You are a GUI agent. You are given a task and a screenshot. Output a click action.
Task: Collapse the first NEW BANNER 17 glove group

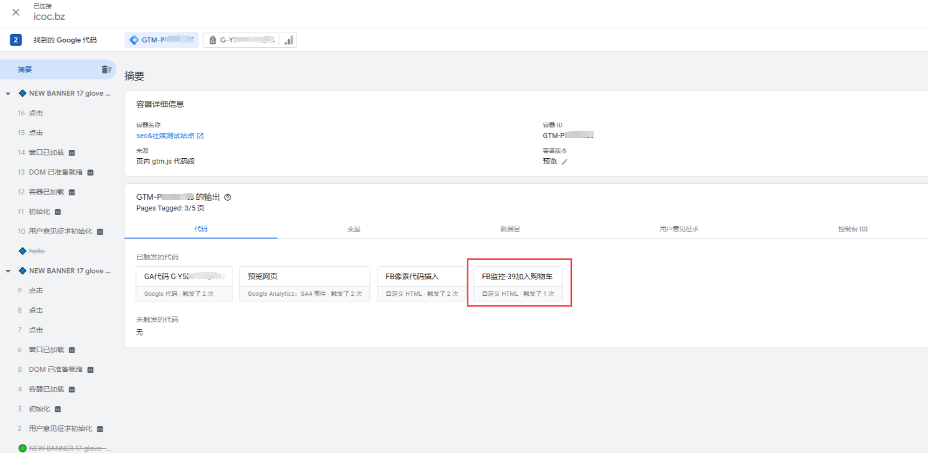click(8, 93)
